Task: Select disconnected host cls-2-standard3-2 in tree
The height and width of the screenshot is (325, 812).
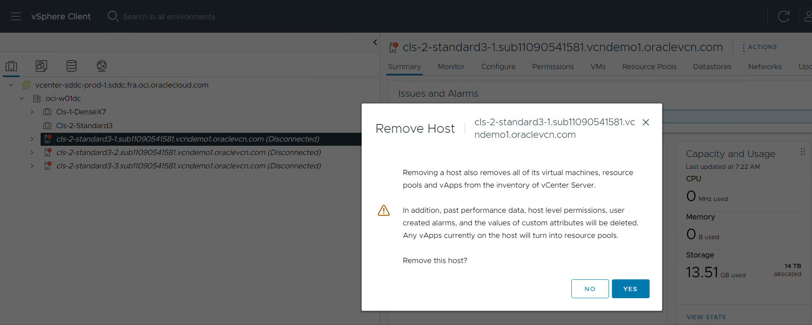Action: (189, 152)
